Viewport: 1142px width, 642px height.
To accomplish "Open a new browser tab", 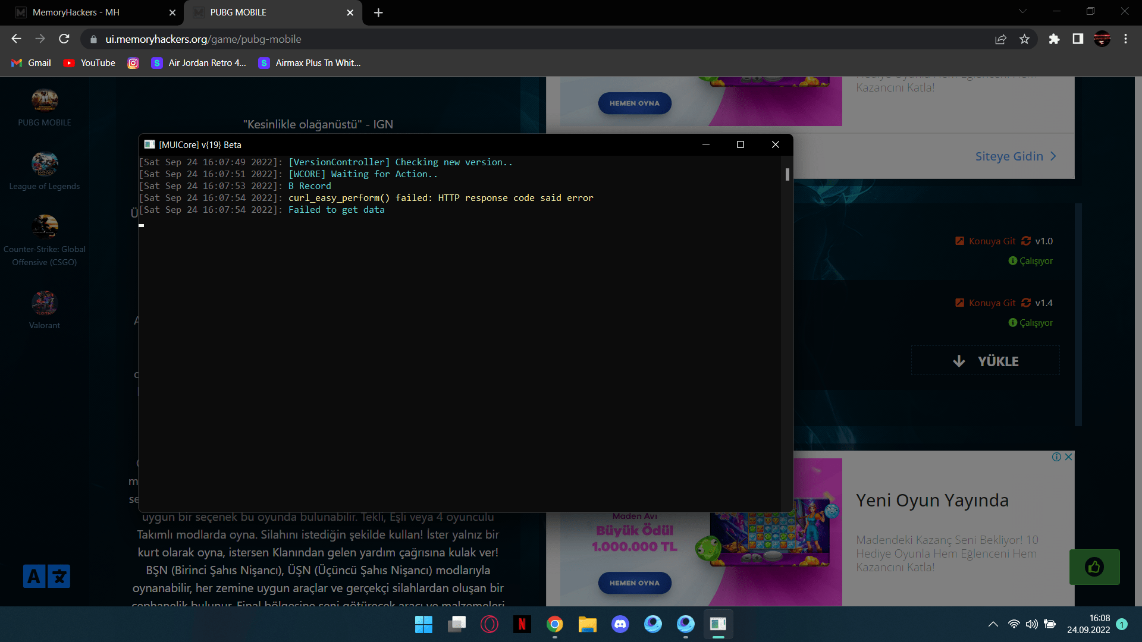I will (x=378, y=12).
